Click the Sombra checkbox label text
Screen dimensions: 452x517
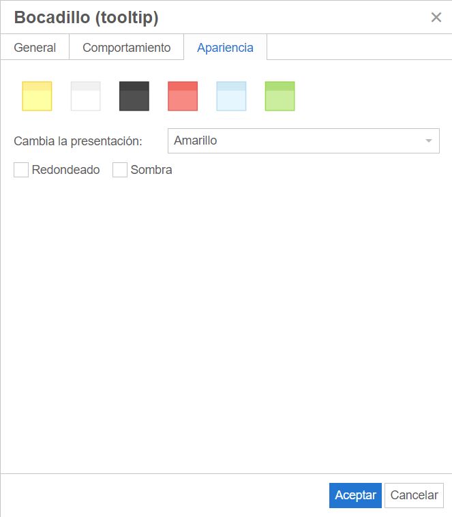coord(151,170)
